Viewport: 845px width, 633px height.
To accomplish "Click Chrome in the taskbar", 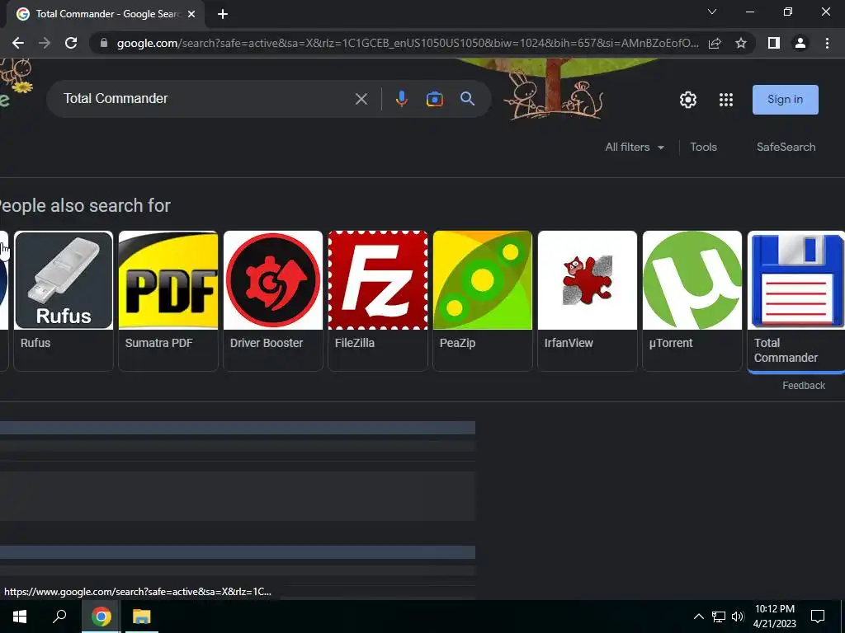I will 101,617.
